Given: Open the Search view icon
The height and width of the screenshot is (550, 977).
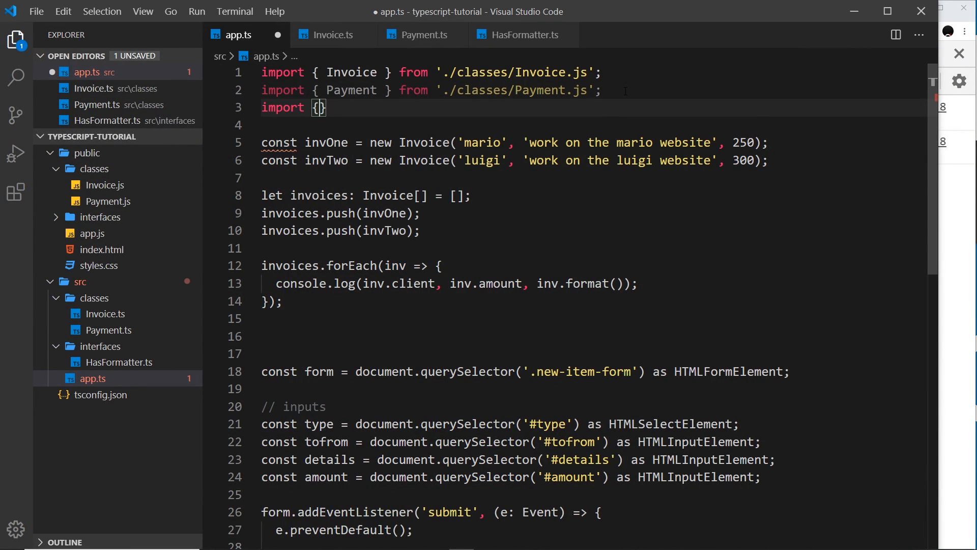Looking at the screenshot, I should point(16,77).
